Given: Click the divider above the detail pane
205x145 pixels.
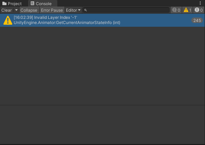Looking at the screenshot, I should [102, 105].
